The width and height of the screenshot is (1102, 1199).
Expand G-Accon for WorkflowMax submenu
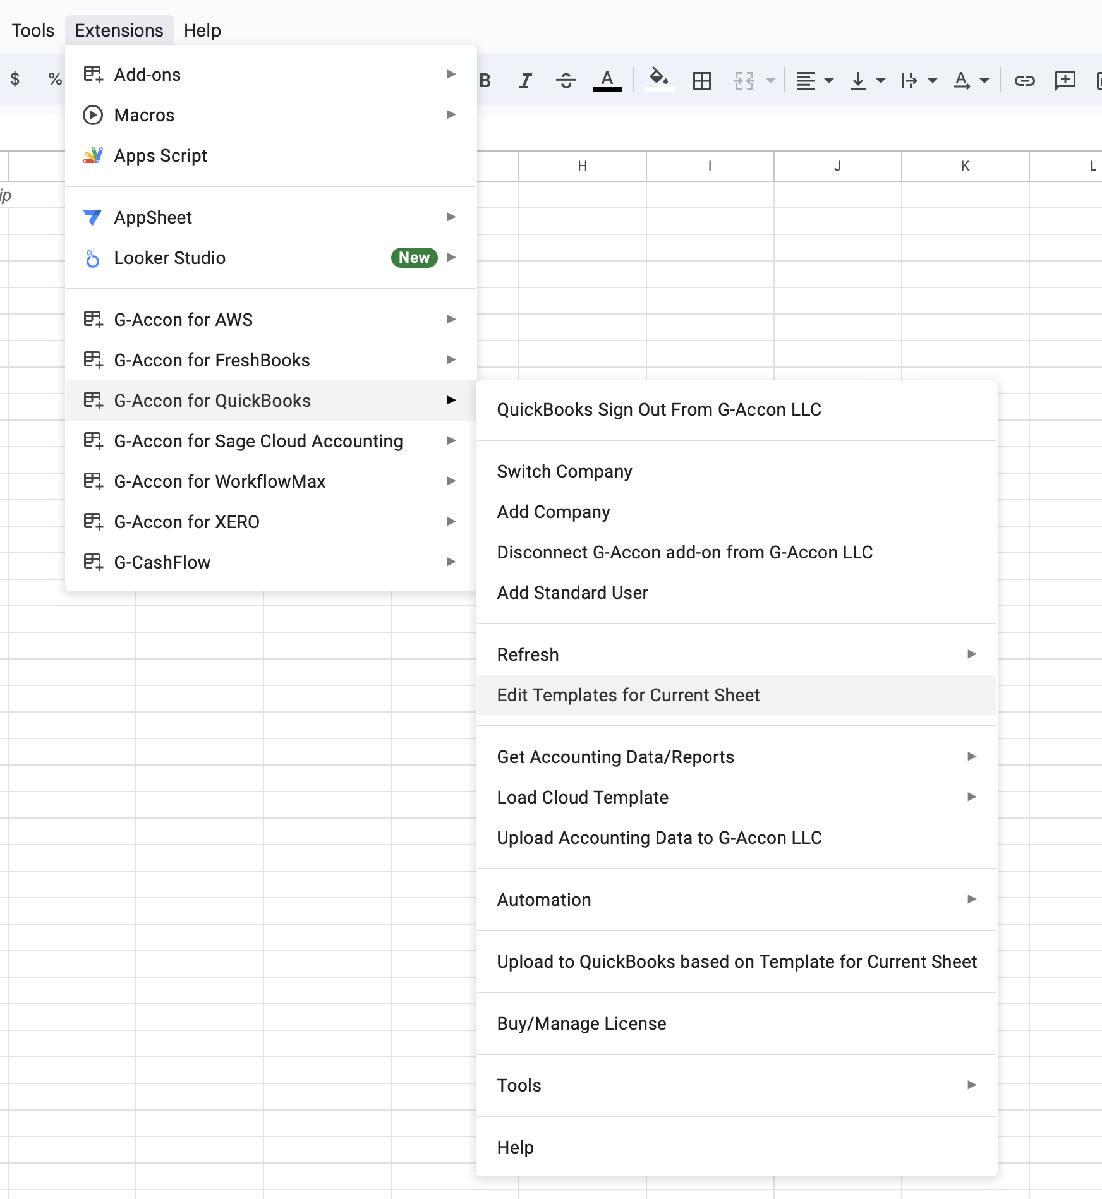click(271, 481)
